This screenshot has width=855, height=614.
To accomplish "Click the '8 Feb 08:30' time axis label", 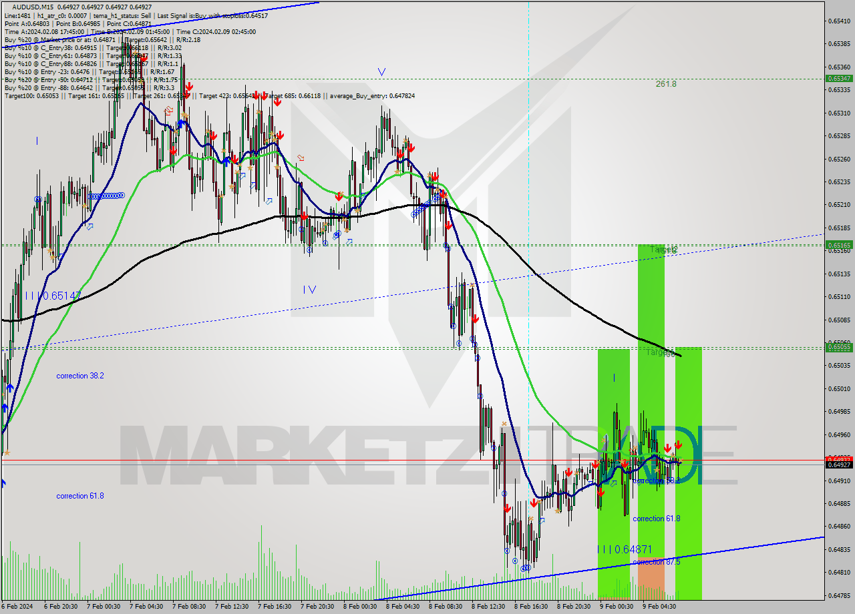I will 446,607.
